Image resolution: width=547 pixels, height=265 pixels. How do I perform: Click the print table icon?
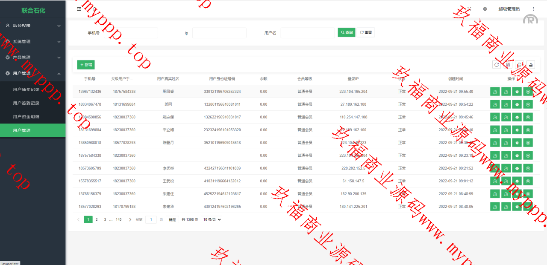tap(519, 65)
